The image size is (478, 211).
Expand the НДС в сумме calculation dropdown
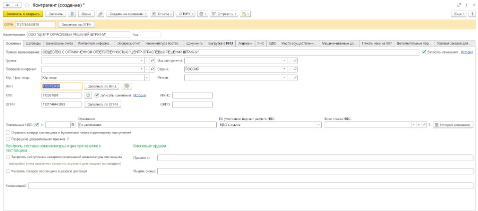coord(319,125)
